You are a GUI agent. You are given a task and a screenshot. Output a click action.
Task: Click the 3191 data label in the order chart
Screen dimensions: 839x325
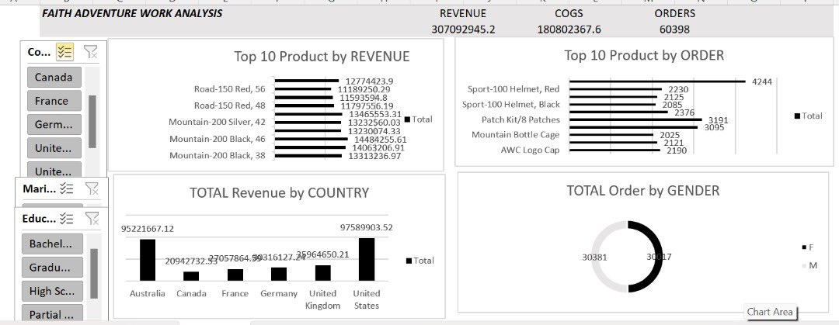click(718, 120)
